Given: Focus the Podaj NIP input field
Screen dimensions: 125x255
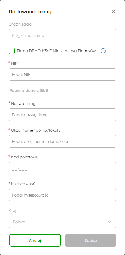Looking at the screenshot, I should coord(62,74).
